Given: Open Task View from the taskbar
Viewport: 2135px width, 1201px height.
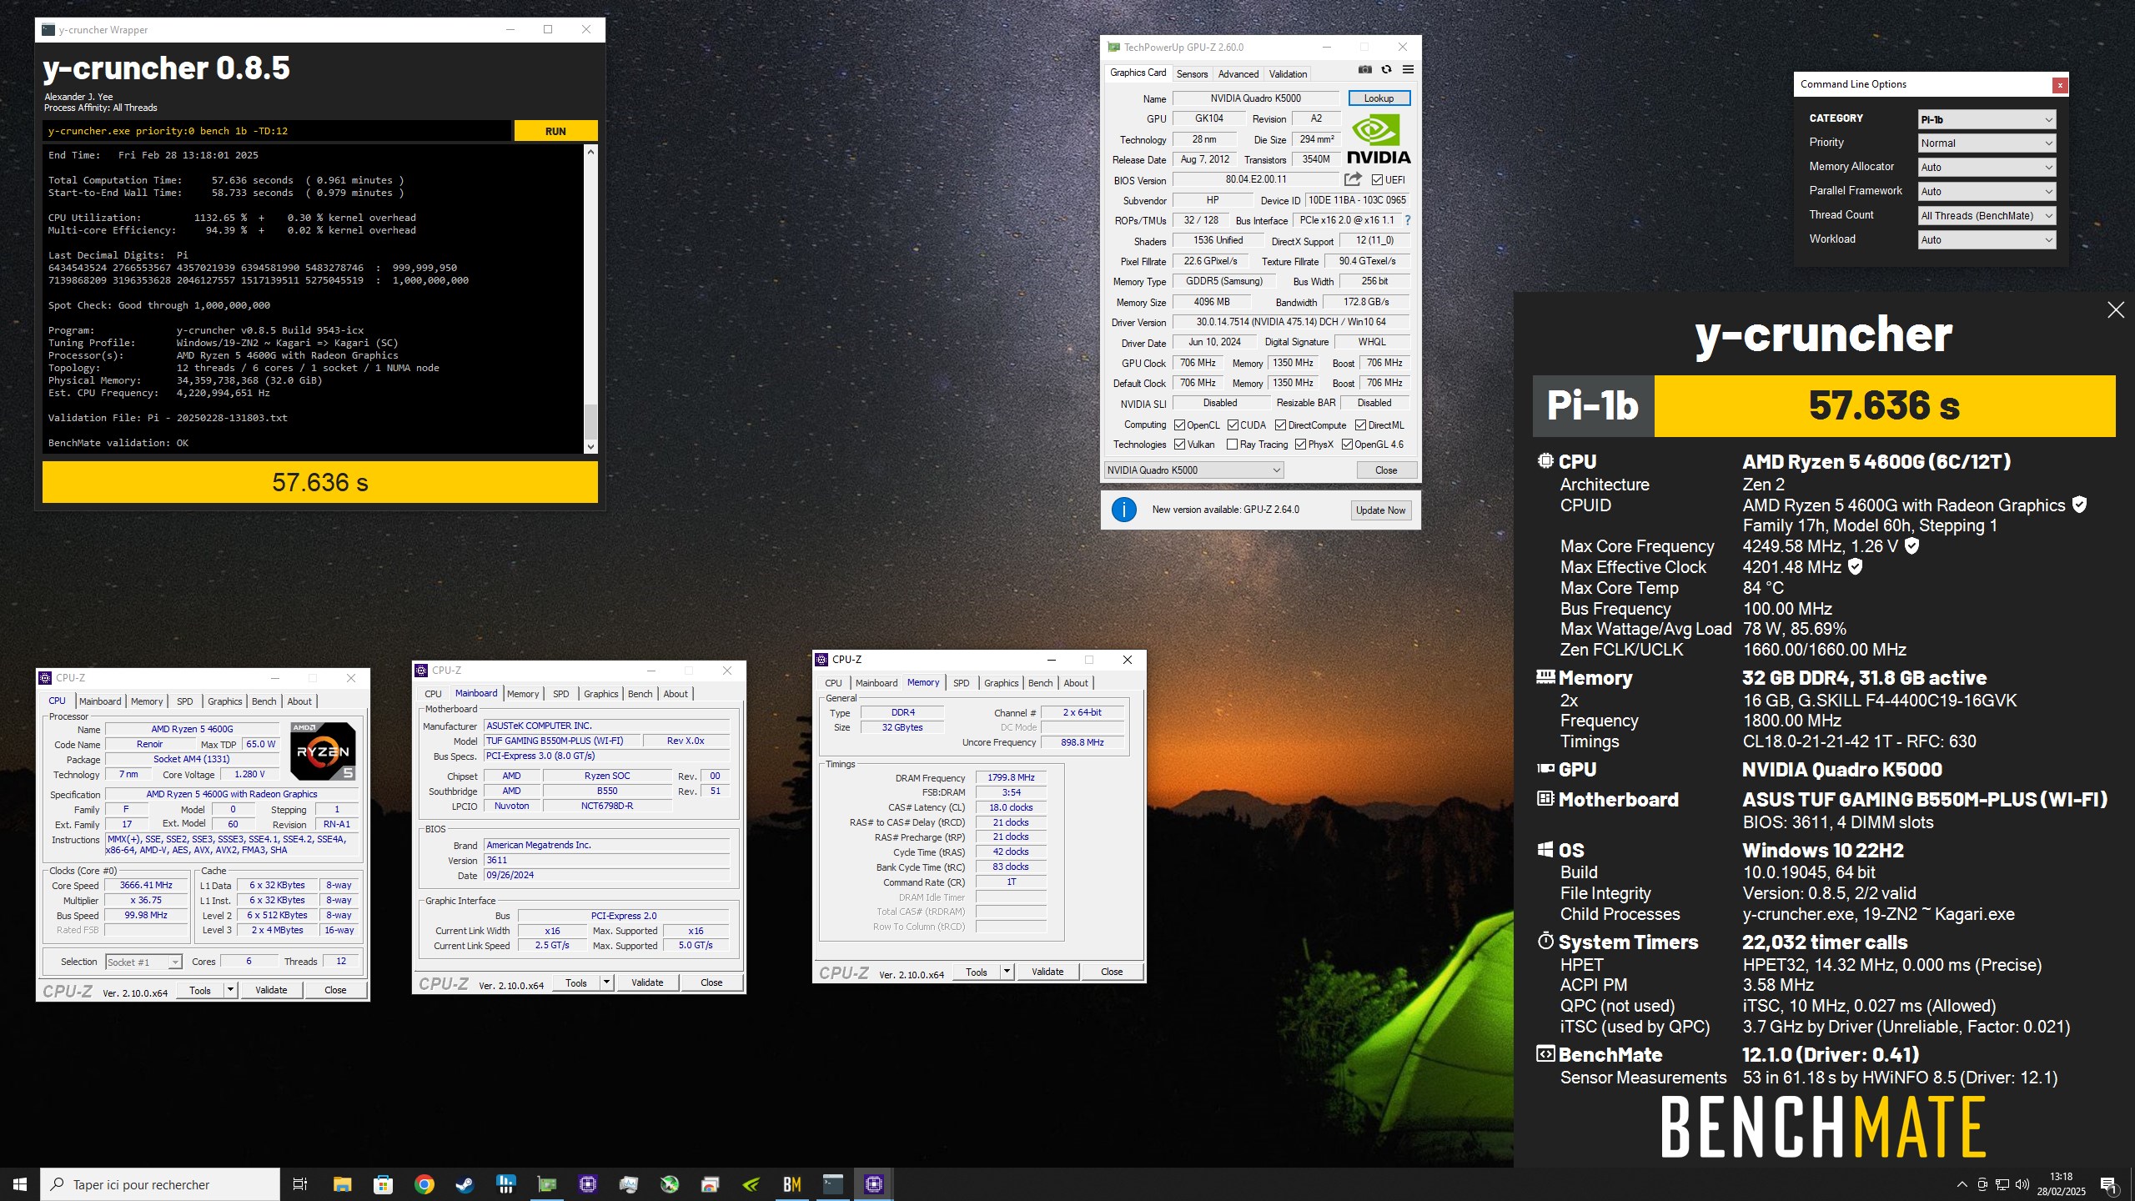Looking at the screenshot, I should click(300, 1184).
